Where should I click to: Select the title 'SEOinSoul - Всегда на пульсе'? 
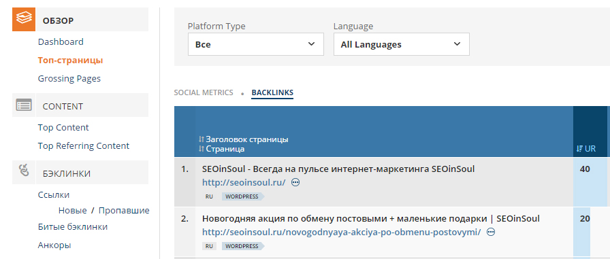point(338,169)
